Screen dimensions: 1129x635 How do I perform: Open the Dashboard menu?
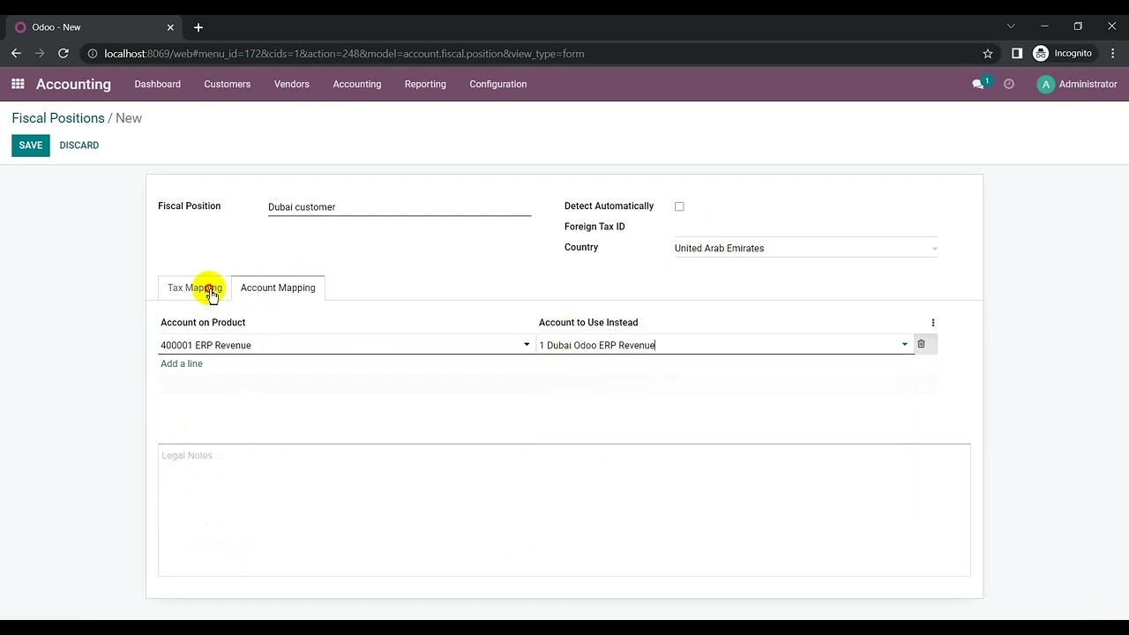157,84
